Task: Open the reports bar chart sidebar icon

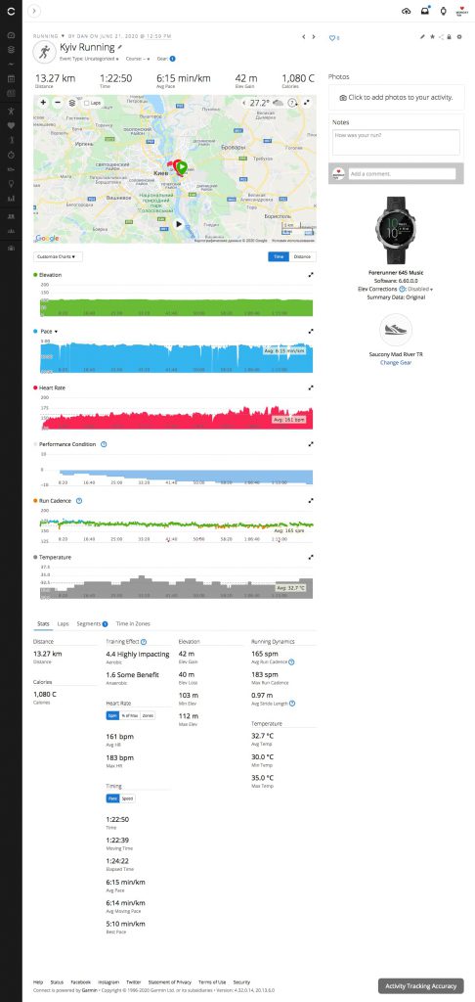Action: click(x=11, y=199)
